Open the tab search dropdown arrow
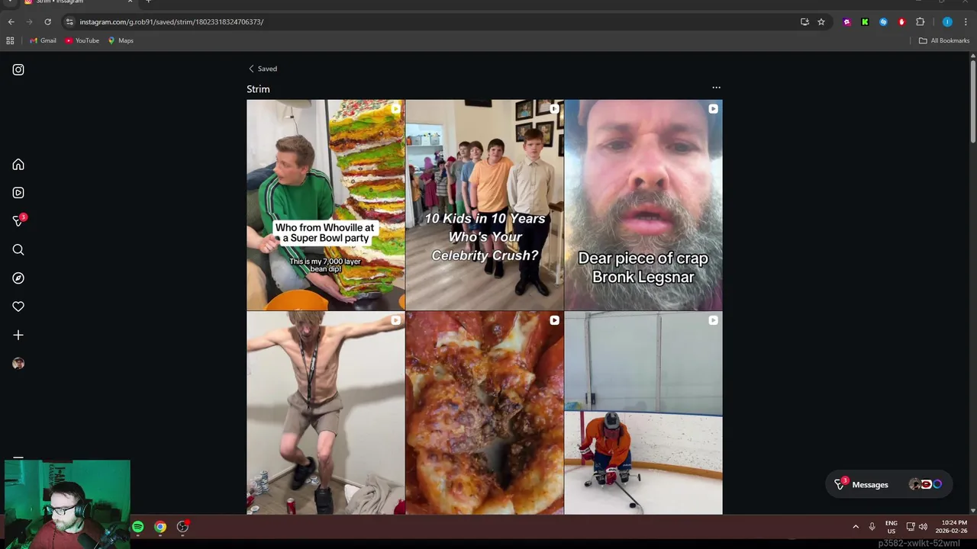The image size is (977, 549). 9,2
